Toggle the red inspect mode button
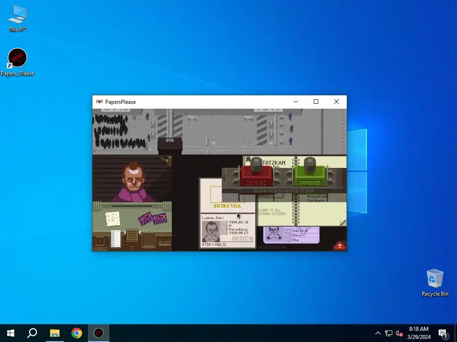 pyautogui.click(x=340, y=246)
